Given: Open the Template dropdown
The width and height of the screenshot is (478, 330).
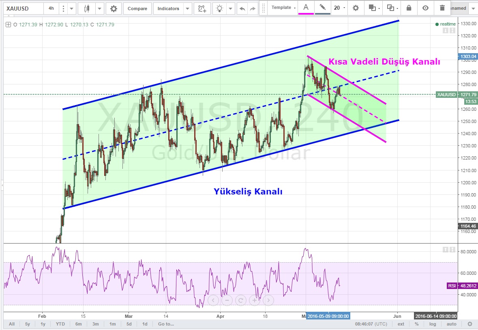Looking at the screenshot, I should 283,8.
